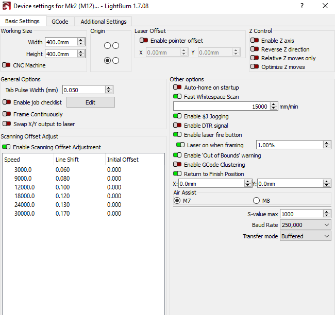335x315 pixels.
Task: Increase the Working Size Width stepper
Action: coord(81,40)
